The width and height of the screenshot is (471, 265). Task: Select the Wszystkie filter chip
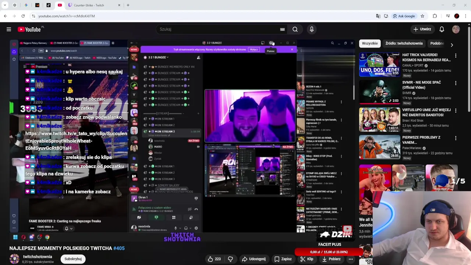[x=369, y=43]
